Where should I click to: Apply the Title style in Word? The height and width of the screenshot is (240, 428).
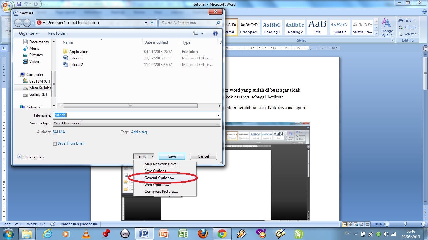pyautogui.click(x=317, y=27)
